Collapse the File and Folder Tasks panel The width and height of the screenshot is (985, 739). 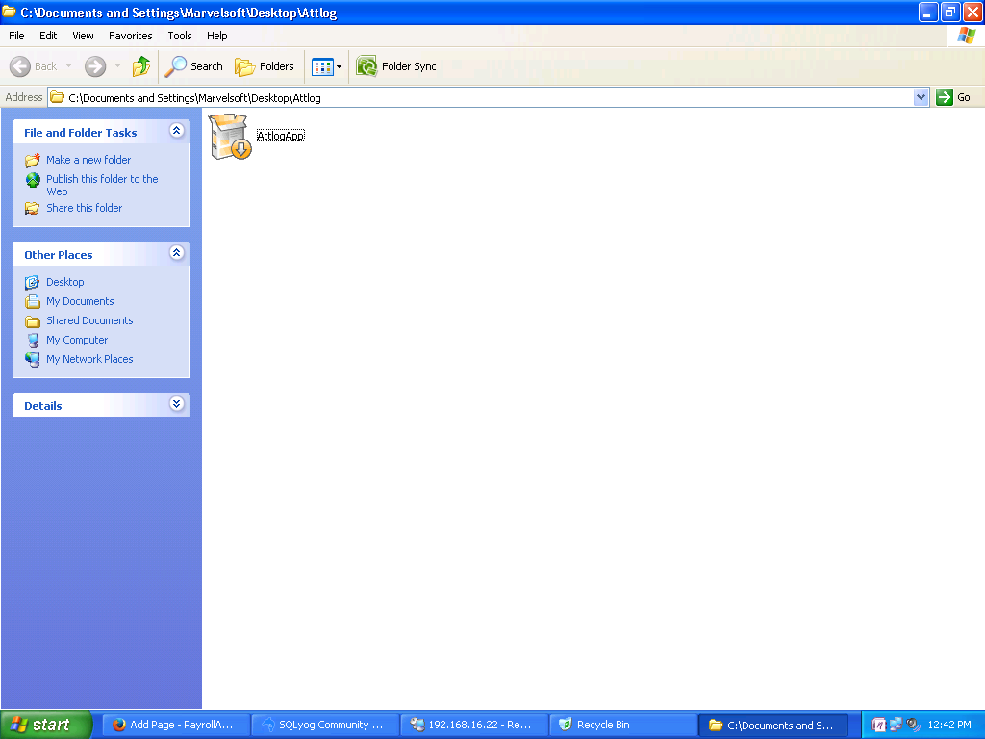pos(176,131)
